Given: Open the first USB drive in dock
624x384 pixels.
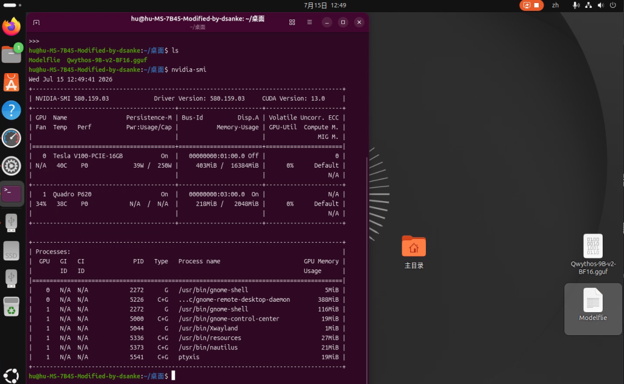Looking at the screenshot, I should (11, 222).
